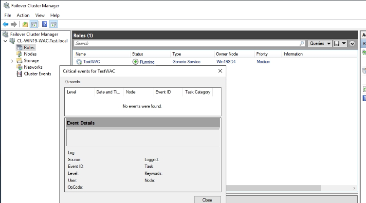Click the green Running status icon
366x203 pixels.
click(135, 62)
